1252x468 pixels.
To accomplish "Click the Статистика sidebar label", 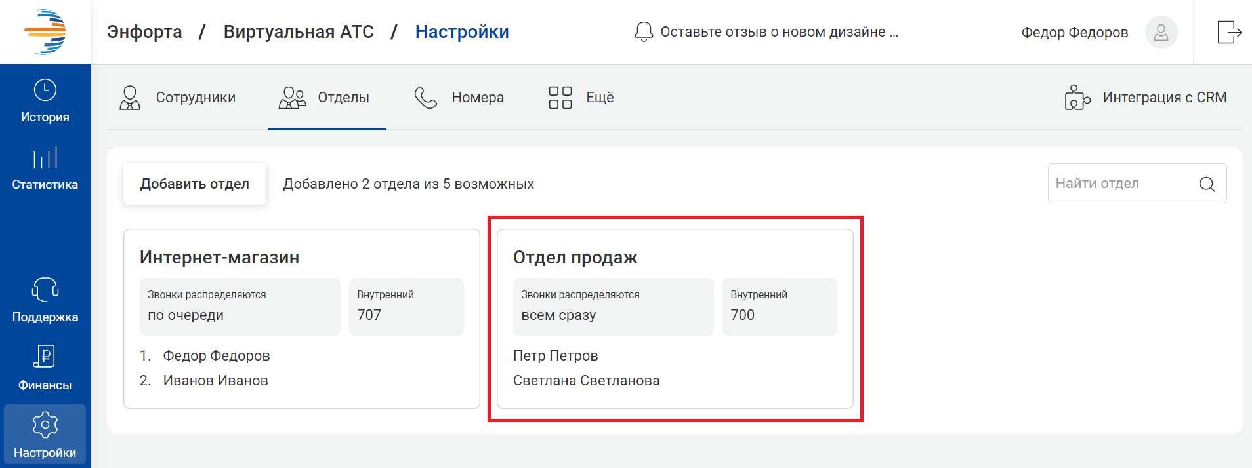I will coord(45,185).
